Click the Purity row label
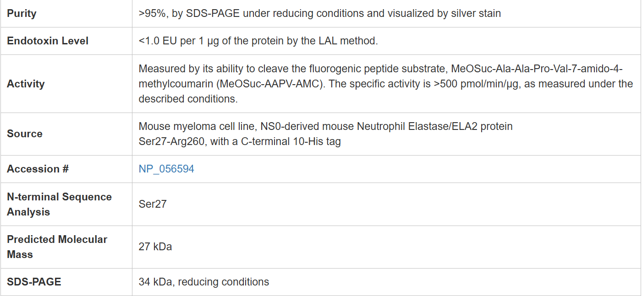The width and height of the screenshot is (642, 296). tap(22, 14)
